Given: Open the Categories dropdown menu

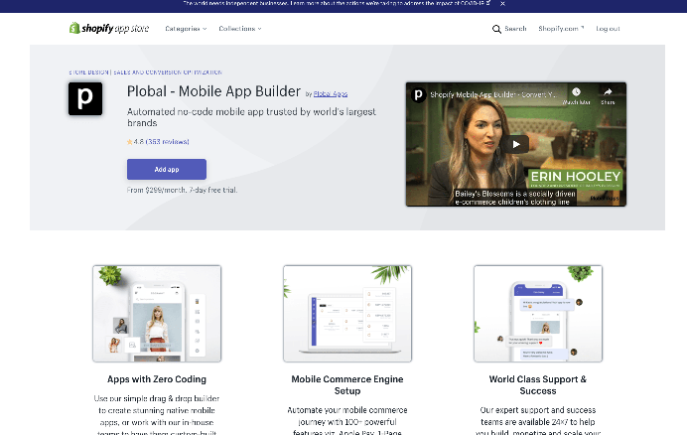Looking at the screenshot, I should [x=186, y=29].
